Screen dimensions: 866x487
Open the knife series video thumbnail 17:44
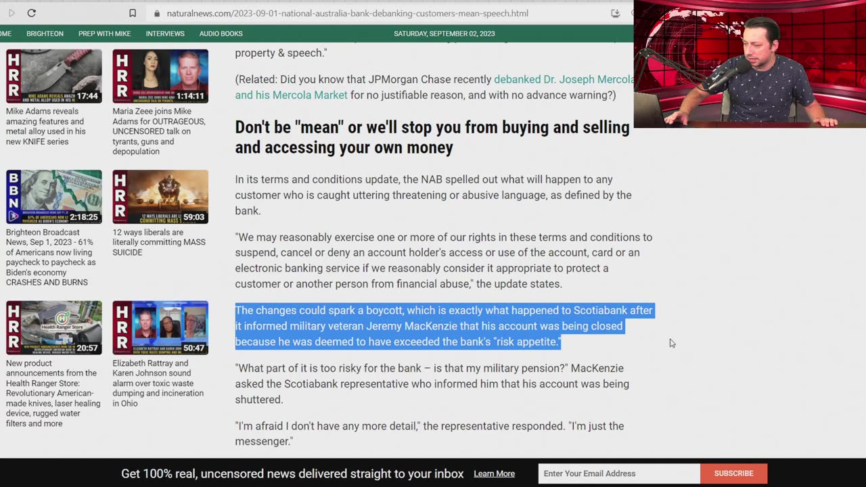54,76
